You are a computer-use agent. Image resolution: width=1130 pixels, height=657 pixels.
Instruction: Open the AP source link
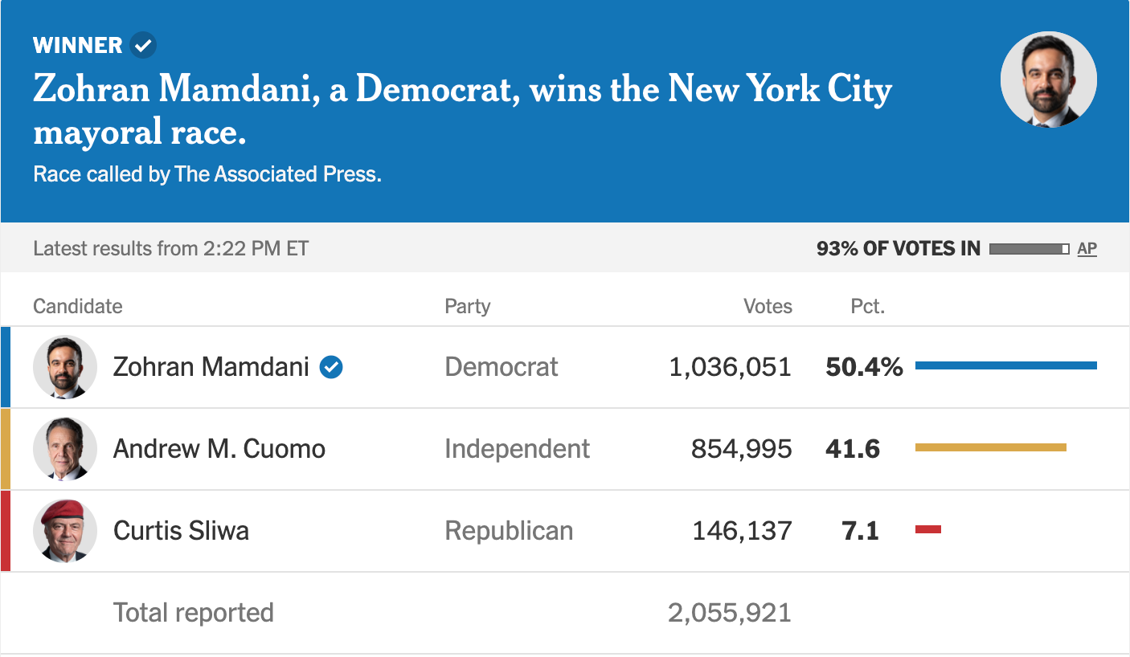click(x=1087, y=249)
